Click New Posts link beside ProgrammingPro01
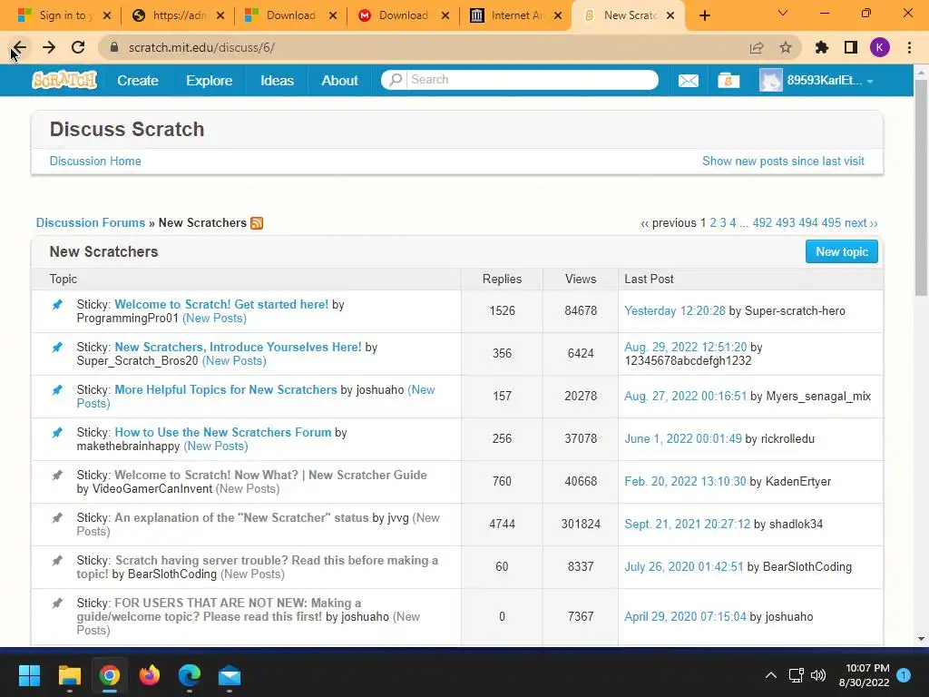 pos(214,319)
